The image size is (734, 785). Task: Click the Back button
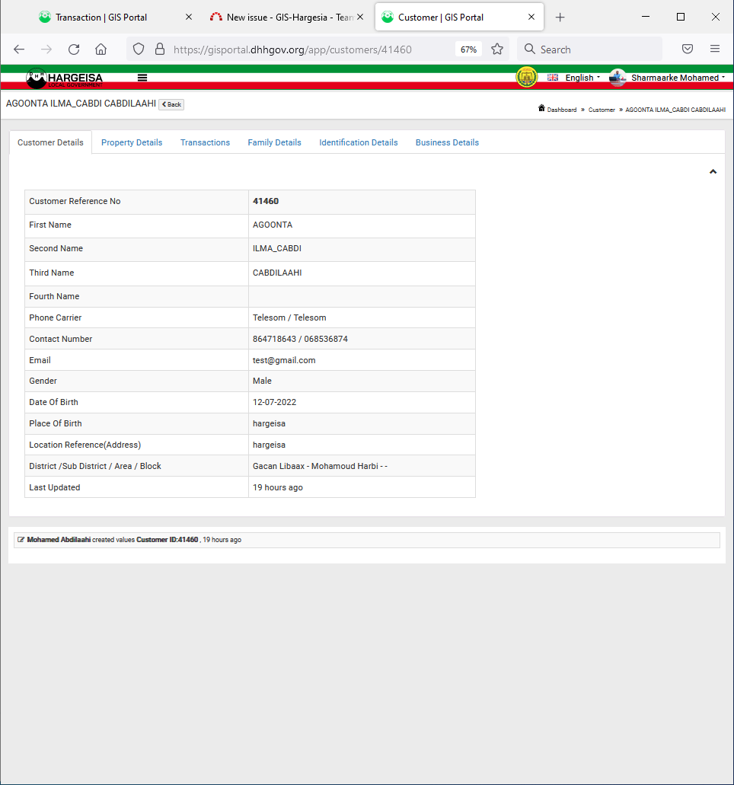[x=171, y=104]
